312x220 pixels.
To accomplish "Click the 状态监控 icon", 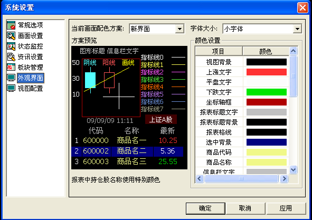I will coord(11,46).
